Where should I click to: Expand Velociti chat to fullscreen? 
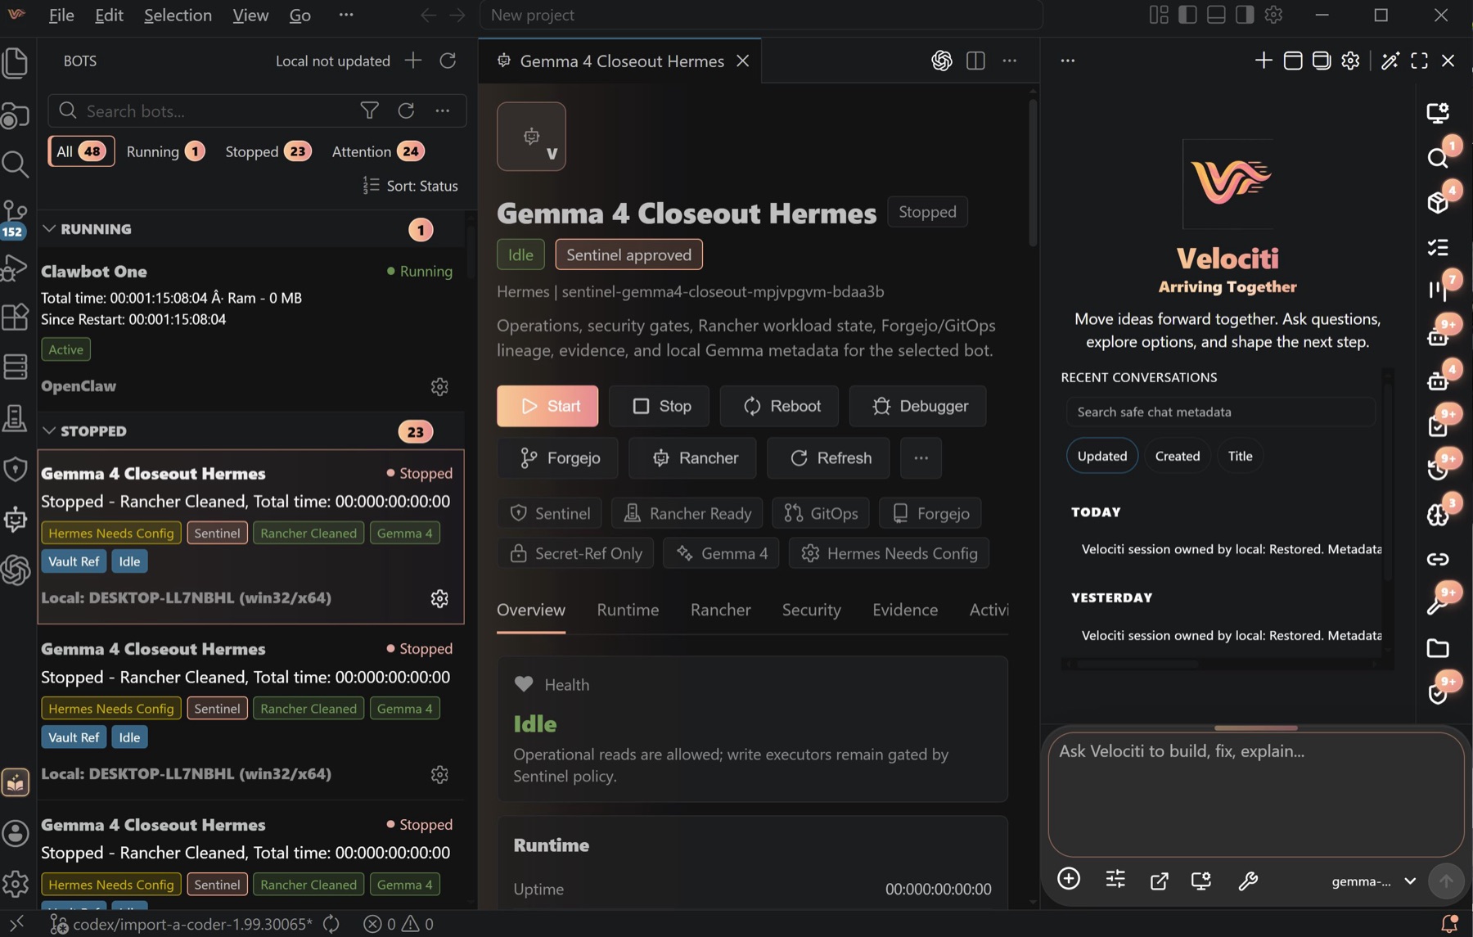(x=1419, y=61)
